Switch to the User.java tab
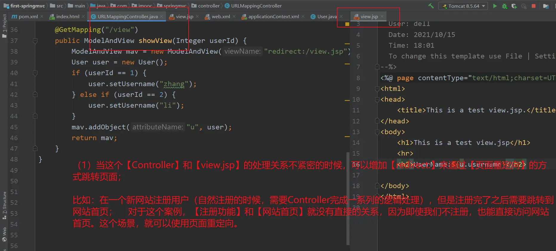The image size is (556, 251). (327, 16)
